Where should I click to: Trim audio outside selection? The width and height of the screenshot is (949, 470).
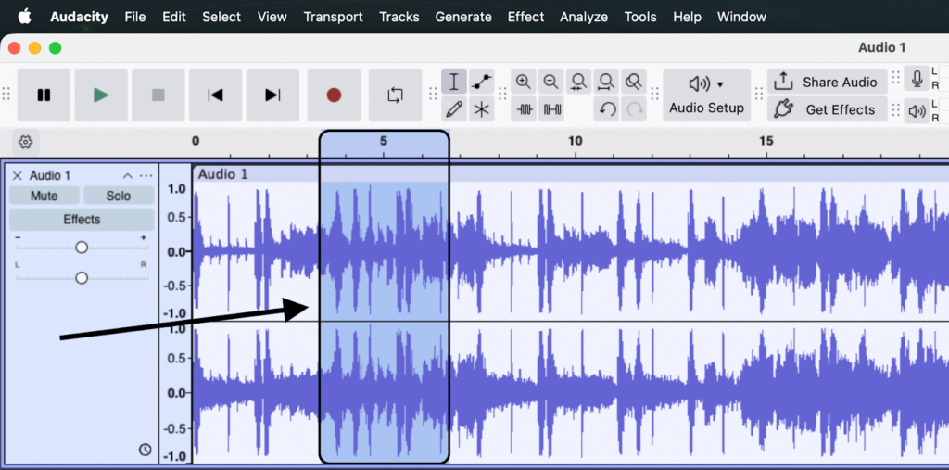point(525,109)
